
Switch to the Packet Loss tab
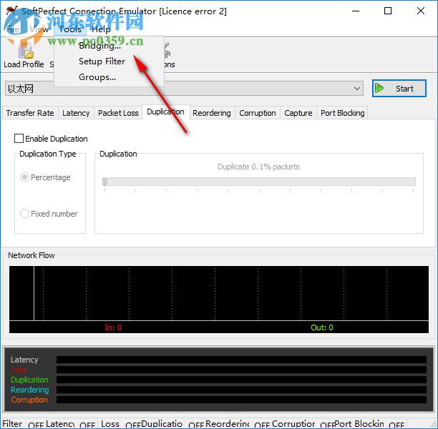(x=118, y=113)
